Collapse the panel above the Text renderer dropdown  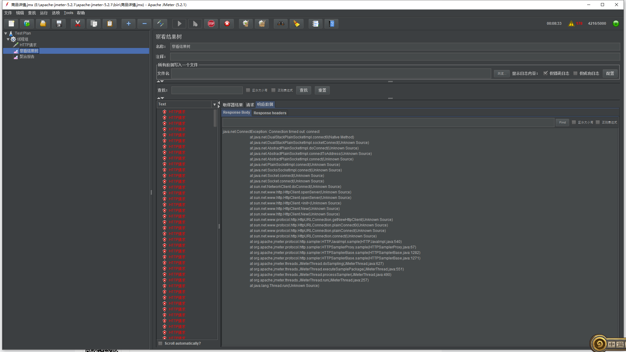(159, 98)
